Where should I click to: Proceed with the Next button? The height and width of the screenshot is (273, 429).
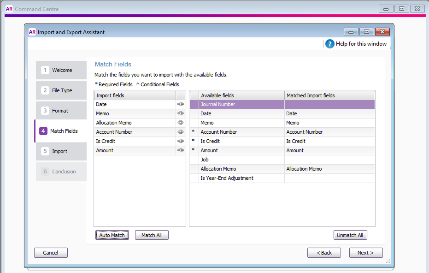pyautogui.click(x=366, y=253)
